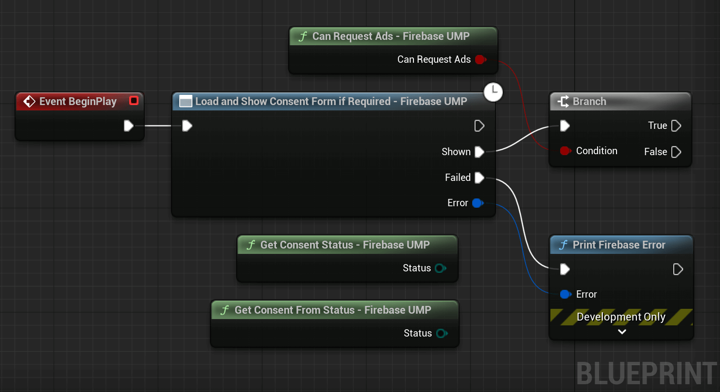Click the function icon on Can Request Ads node
720x392 pixels.
point(303,36)
